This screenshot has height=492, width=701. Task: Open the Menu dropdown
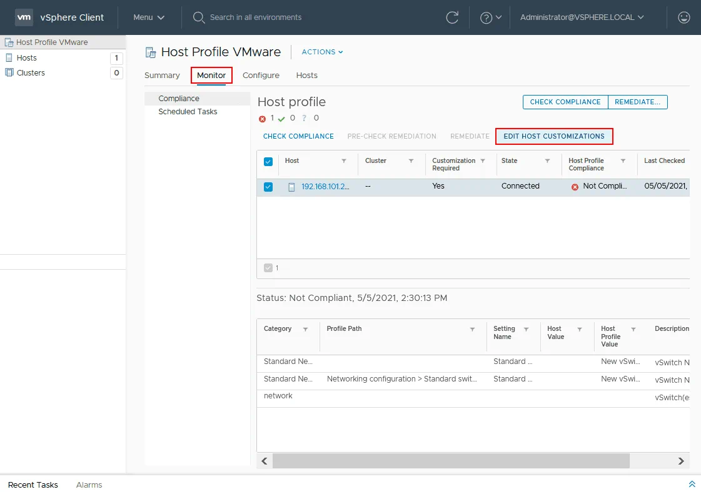click(149, 17)
